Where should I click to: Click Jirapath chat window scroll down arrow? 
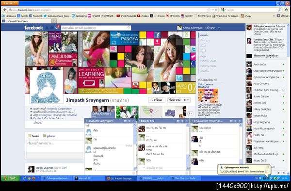pos(134,169)
